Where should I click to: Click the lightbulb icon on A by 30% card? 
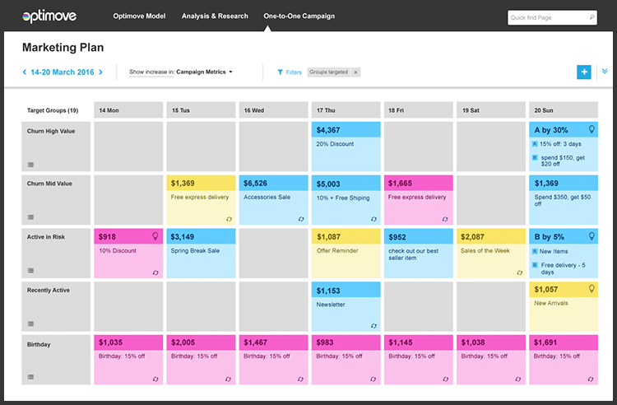(591, 129)
